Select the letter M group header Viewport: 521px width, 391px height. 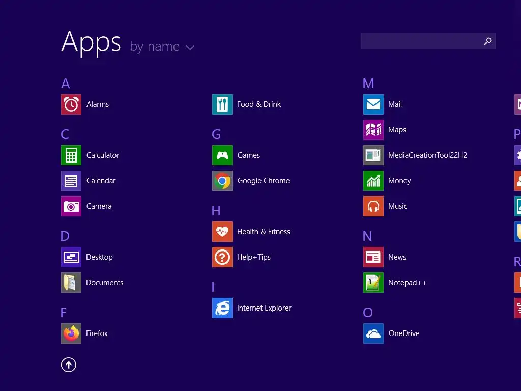[x=368, y=83]
